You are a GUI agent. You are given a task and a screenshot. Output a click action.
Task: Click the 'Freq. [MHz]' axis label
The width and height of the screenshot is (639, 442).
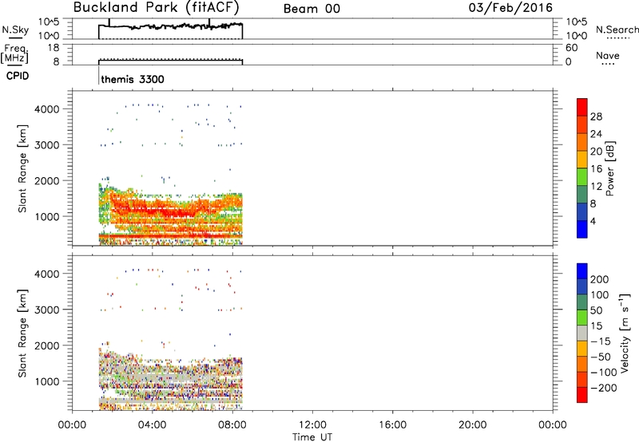[16, 54]
